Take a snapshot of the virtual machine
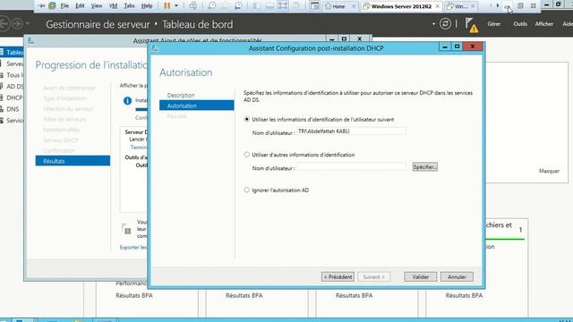This screenshot has width=573, height=322. [211, 6]
